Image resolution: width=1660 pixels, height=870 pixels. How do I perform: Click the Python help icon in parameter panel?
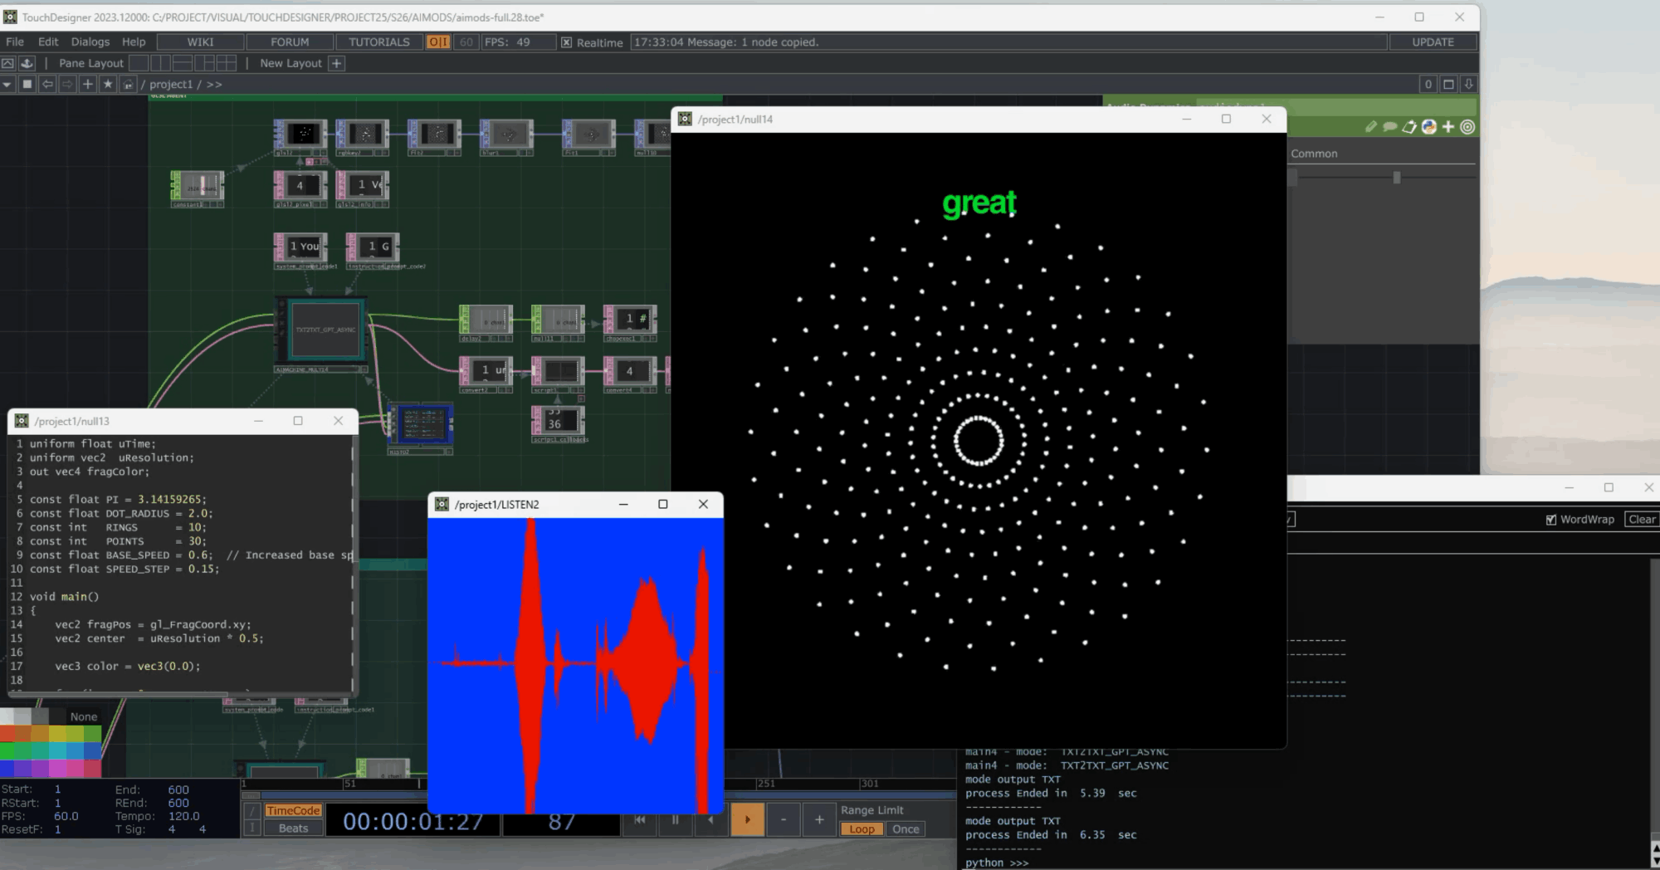(x=1428, y=127)
